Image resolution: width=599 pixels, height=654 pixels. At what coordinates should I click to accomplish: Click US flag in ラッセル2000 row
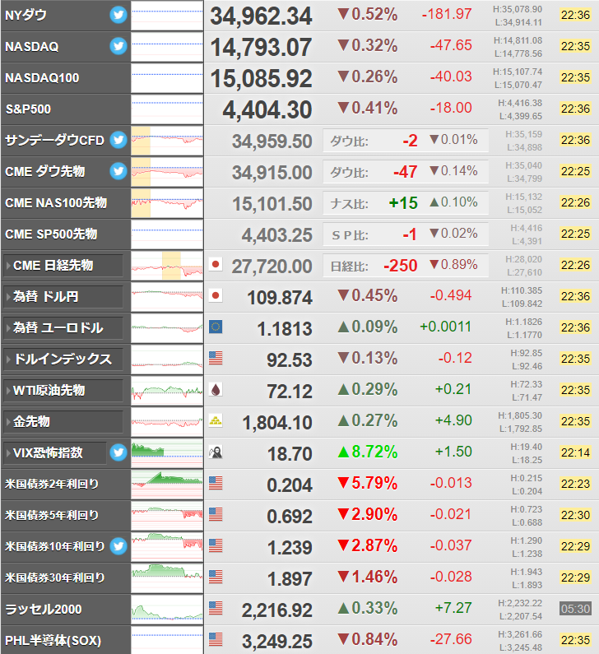pos(216,608)
